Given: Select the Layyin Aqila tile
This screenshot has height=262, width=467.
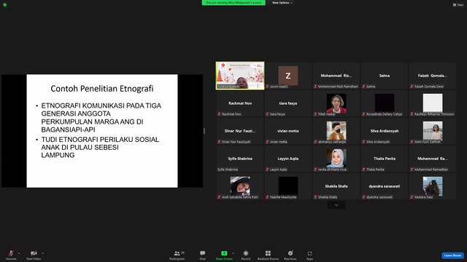Looking at the screenshot, I should [x=288, y=159].
